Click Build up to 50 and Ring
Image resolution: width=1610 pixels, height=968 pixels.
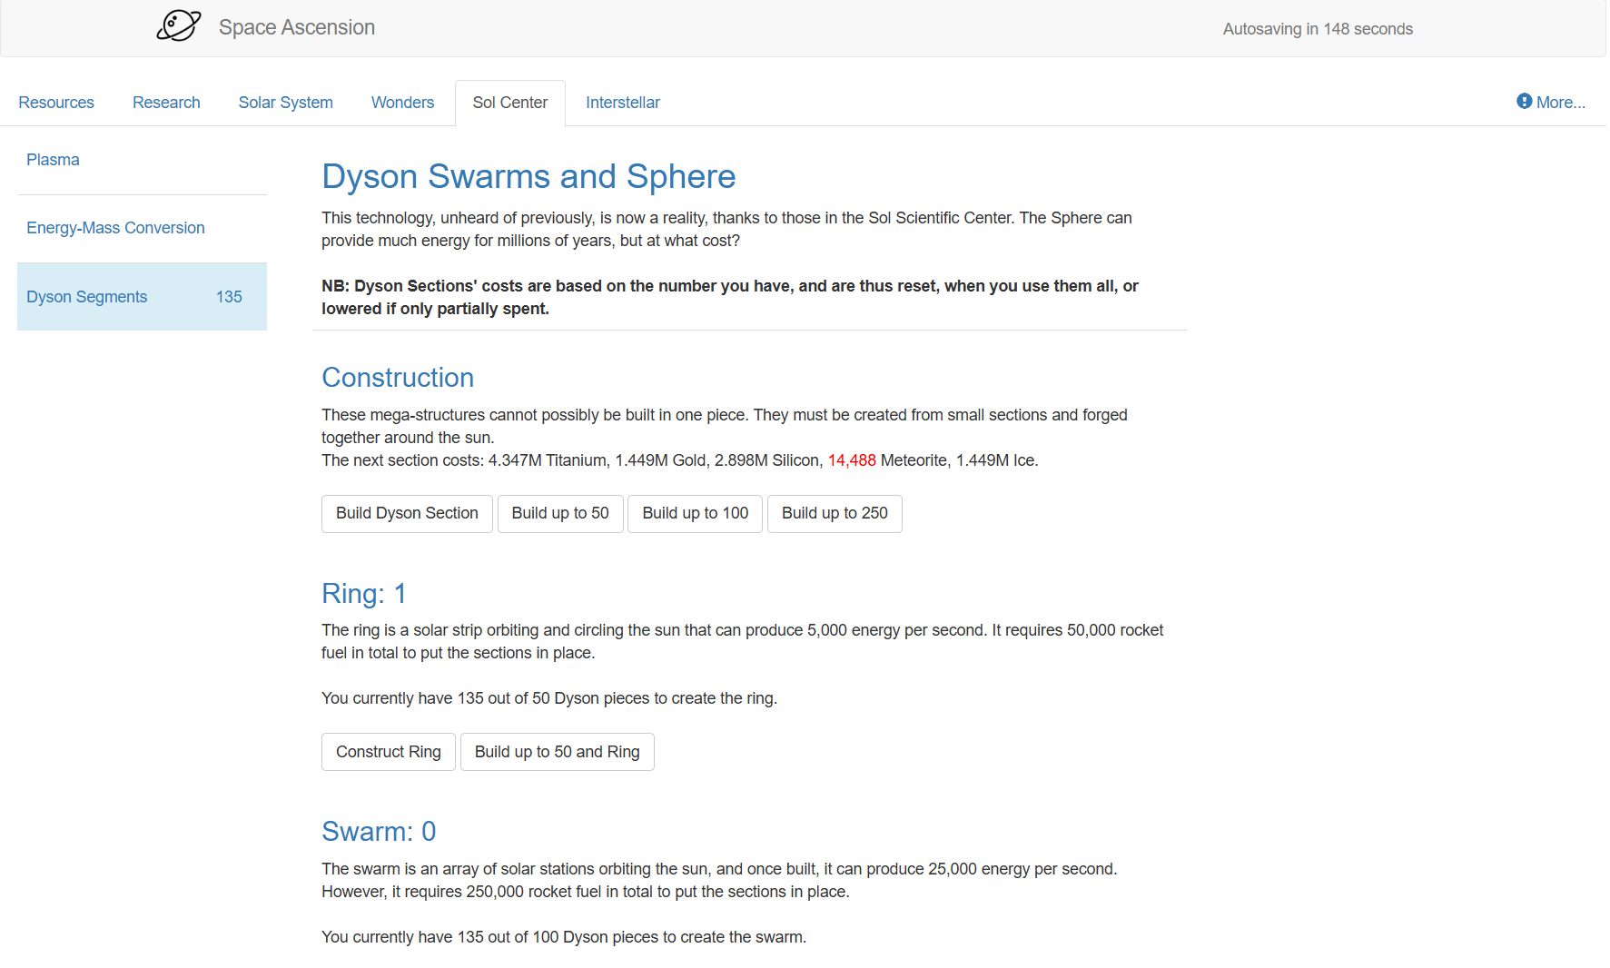557,752
